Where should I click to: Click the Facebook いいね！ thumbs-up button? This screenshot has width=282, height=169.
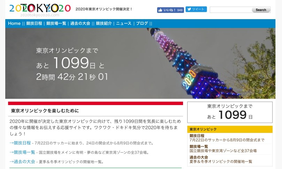(170, 10)
